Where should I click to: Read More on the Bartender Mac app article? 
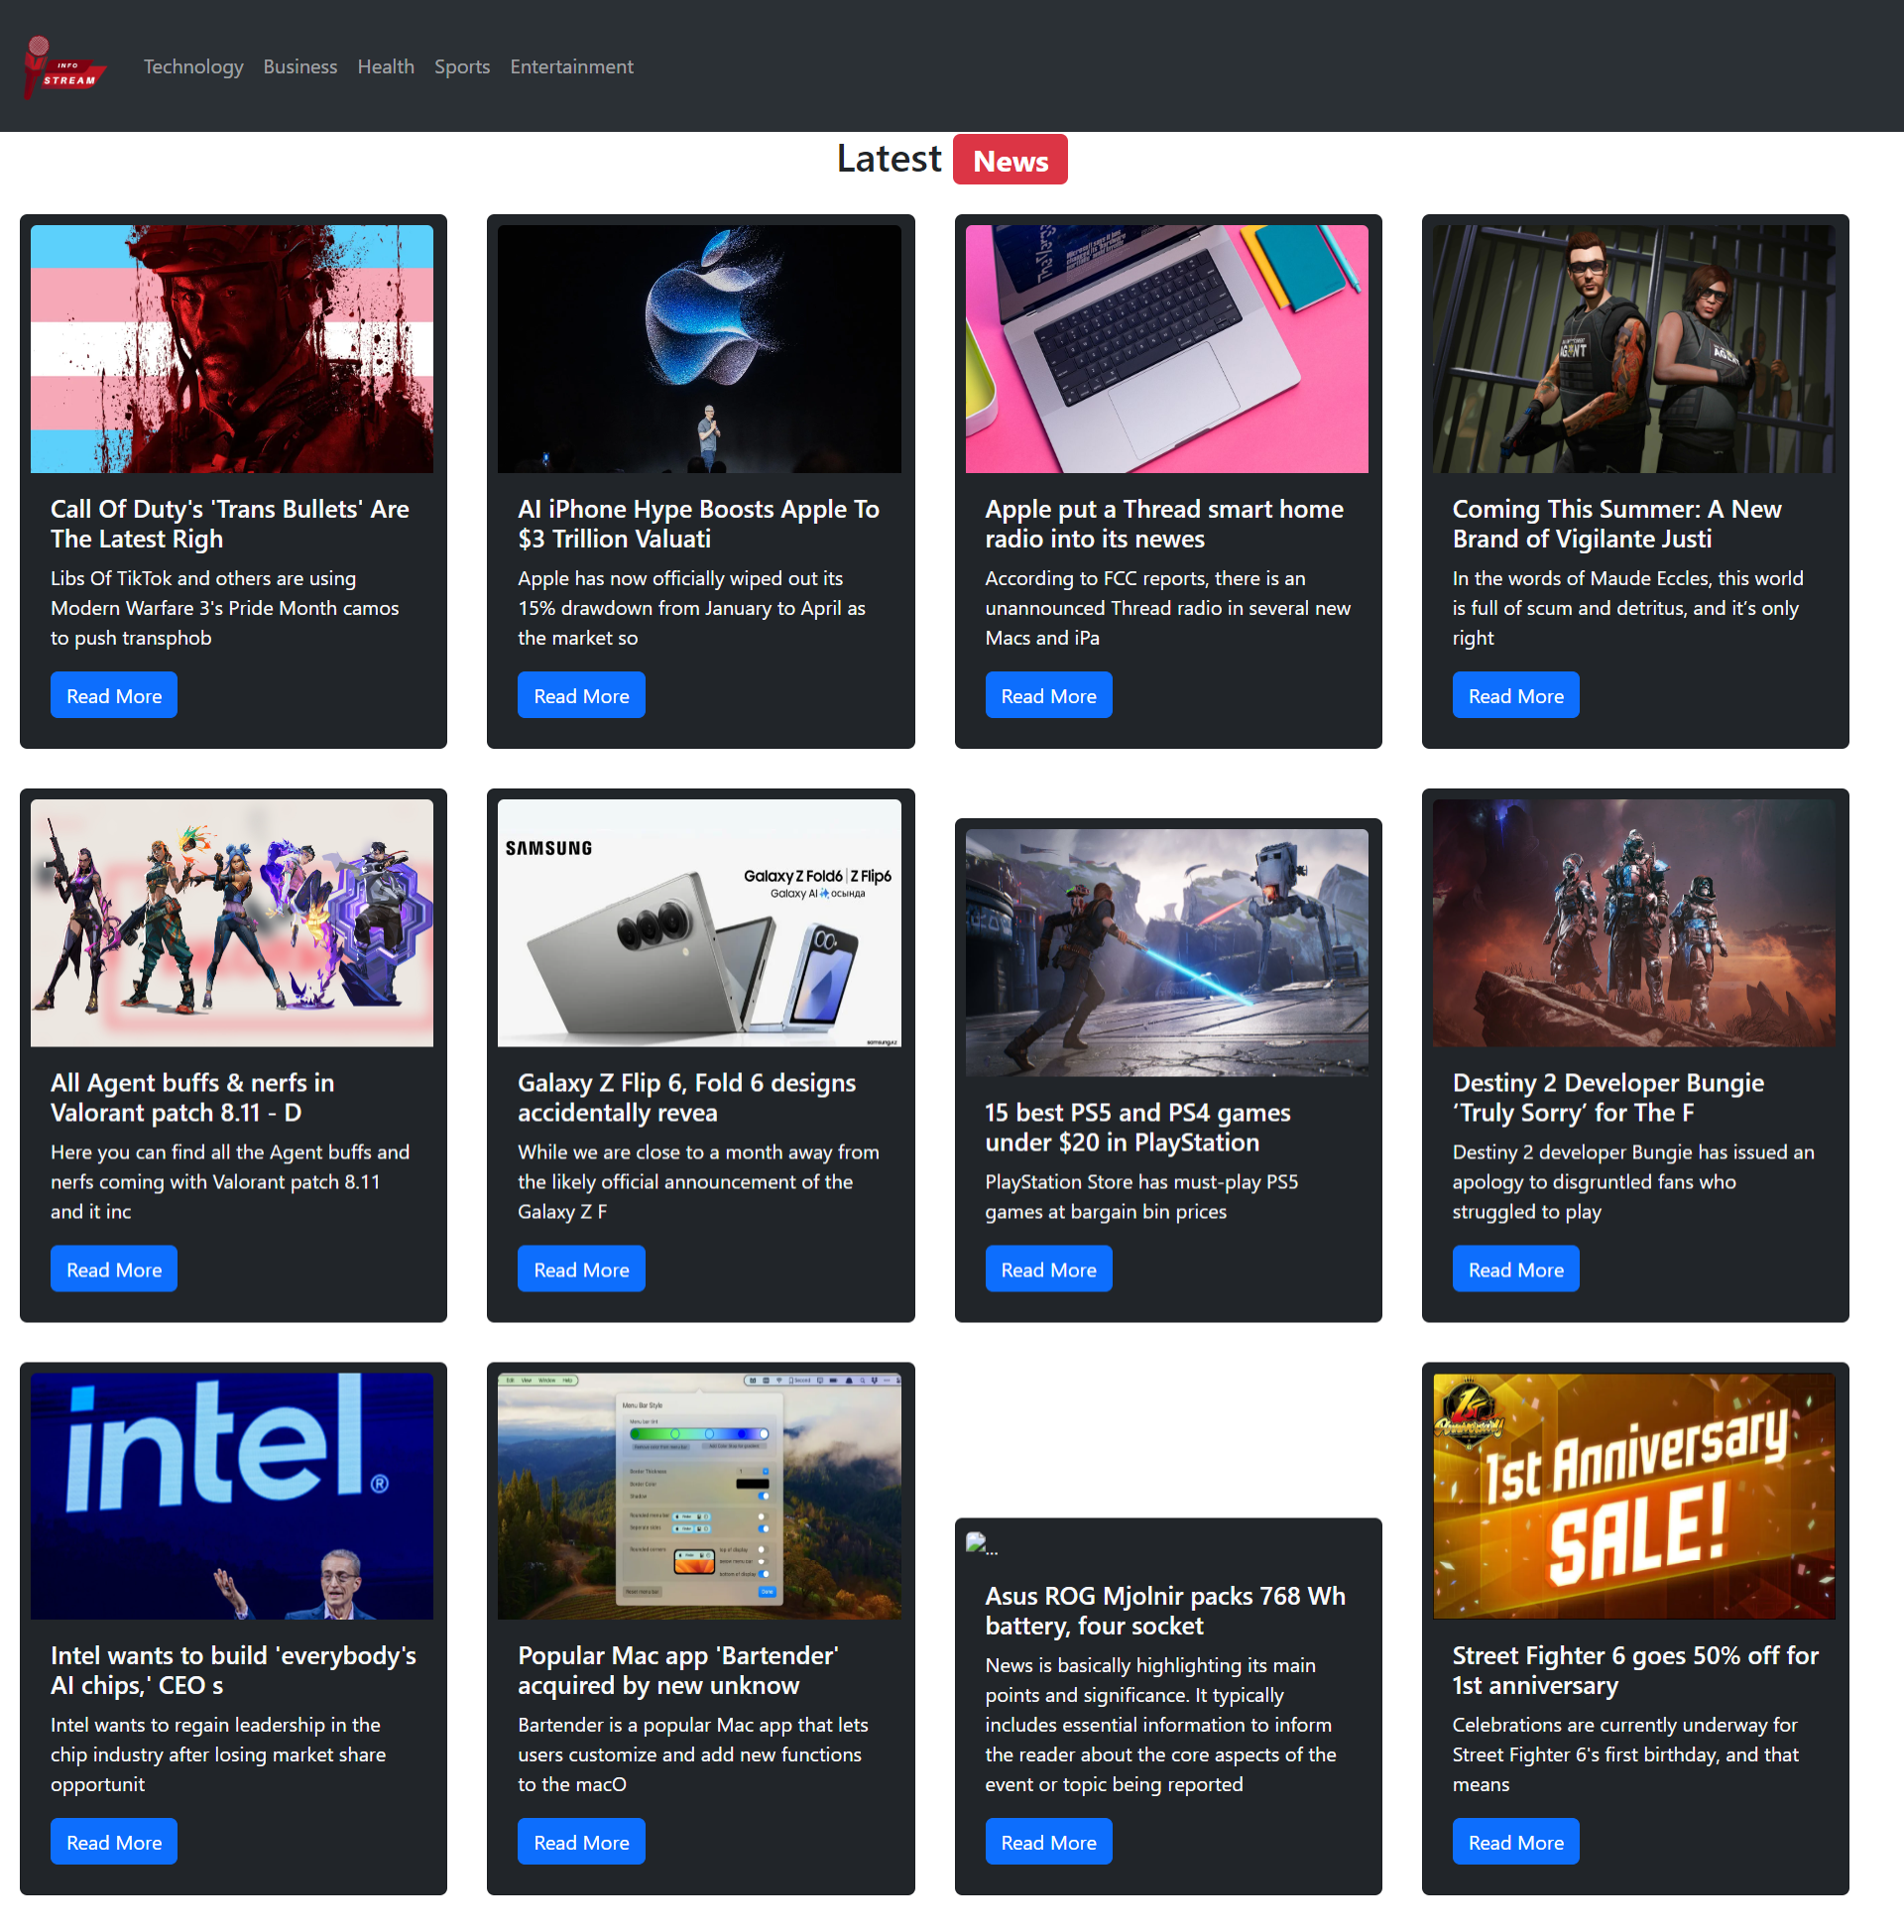tap(581, 1842)
